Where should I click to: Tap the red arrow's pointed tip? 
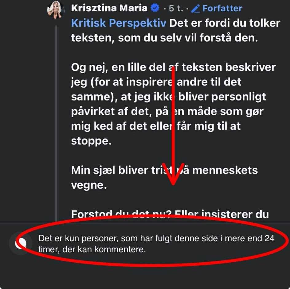173,183
